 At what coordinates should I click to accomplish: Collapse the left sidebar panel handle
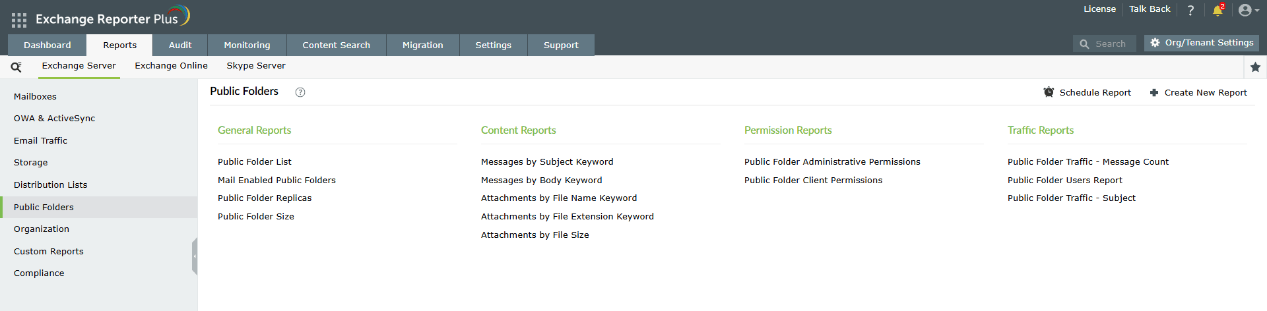pos(195,256)
